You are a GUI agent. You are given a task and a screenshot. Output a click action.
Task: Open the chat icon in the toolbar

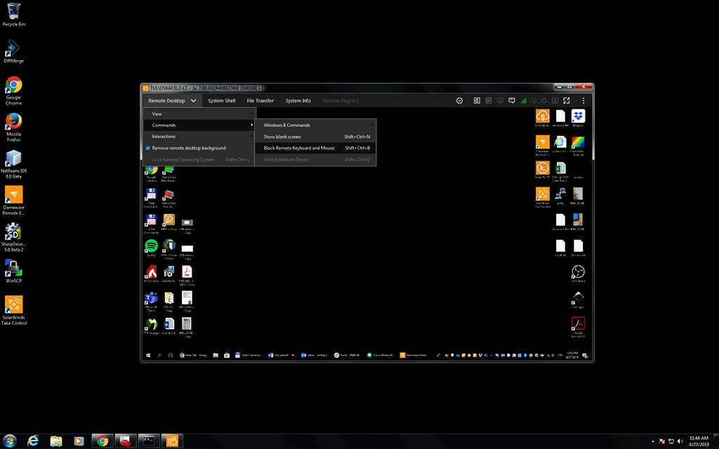(511, 100)
